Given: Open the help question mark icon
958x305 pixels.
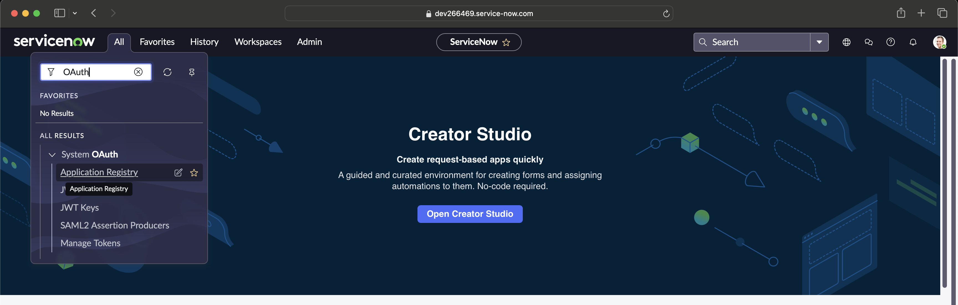Looking at the screenshot, I should [x=890, y=42].
